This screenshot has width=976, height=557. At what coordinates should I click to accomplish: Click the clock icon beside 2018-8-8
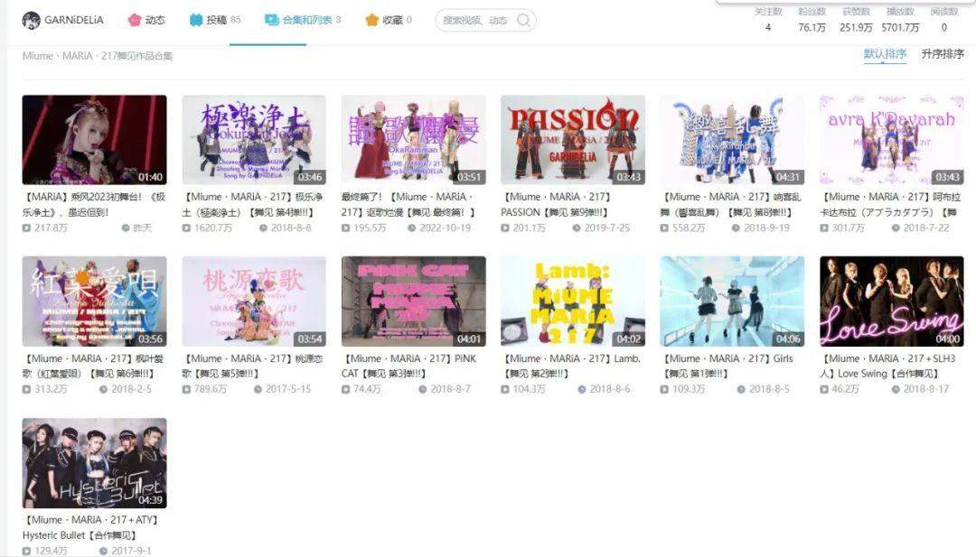tap(263, 228)
